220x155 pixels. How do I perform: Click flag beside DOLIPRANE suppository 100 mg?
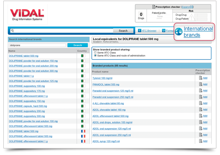tap(83, 86)
